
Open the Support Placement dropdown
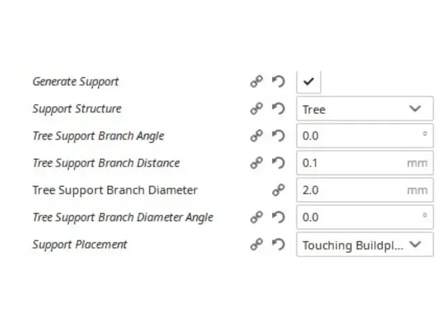[364, 245]
